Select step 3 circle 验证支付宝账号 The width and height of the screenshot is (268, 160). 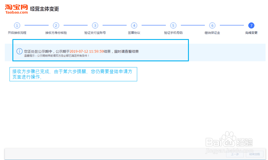(95, 25)
